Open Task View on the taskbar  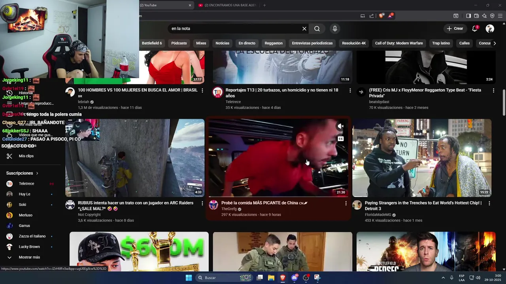[x=260, y=278]
